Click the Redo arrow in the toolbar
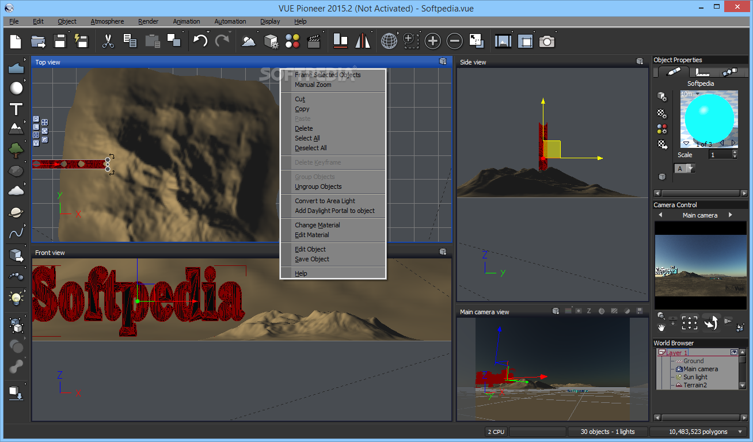Image resolution: width=753 pixels, height=442 pixels. tap(222, 41)
